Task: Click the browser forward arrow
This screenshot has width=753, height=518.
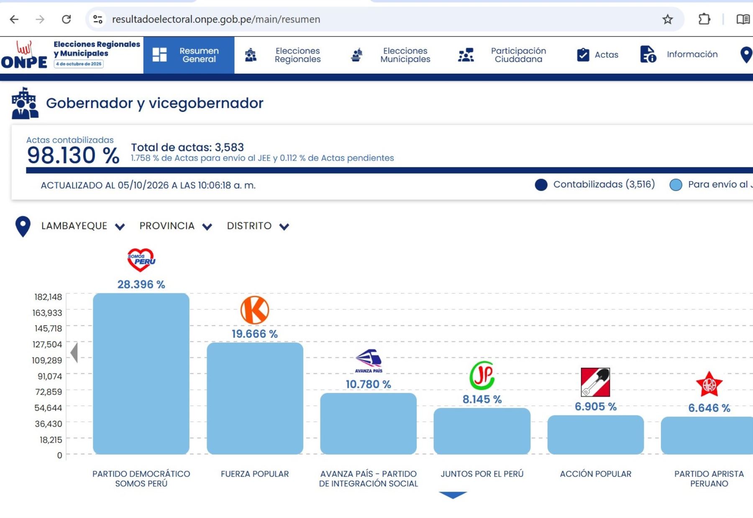Action: [40, 19]
